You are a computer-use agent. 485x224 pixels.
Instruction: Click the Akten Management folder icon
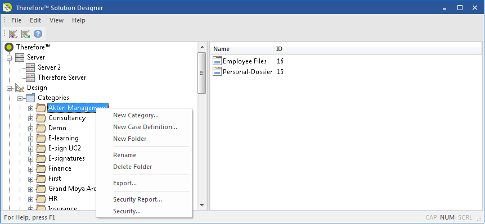[x=41, y=108]
